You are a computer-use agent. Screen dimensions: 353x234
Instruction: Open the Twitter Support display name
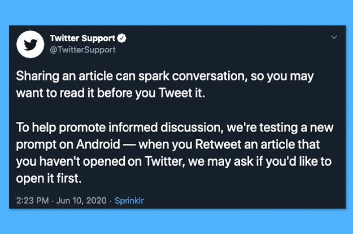pyautogui.click(x=82, y=38)
